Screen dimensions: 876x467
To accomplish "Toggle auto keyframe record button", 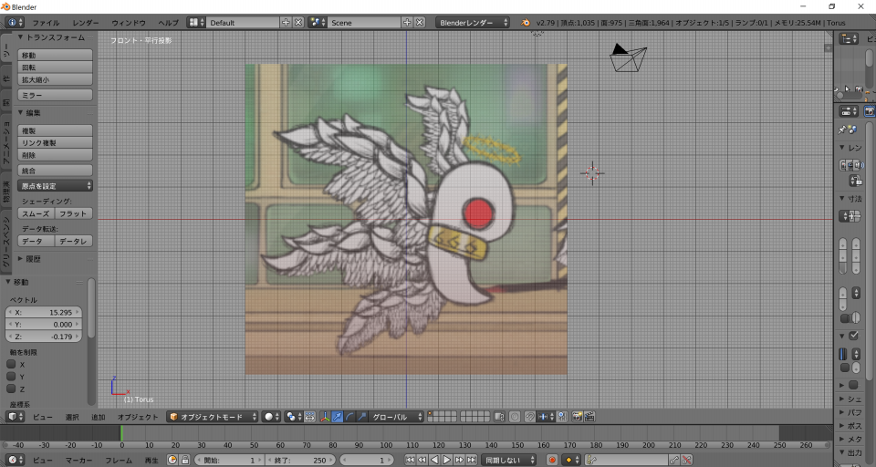I will click(552, 460).
